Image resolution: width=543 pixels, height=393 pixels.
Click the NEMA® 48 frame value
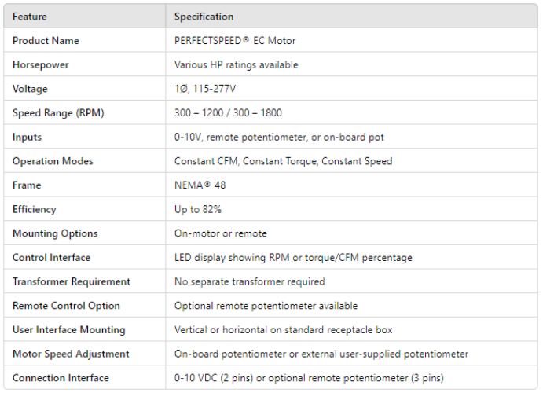point(200,185)
